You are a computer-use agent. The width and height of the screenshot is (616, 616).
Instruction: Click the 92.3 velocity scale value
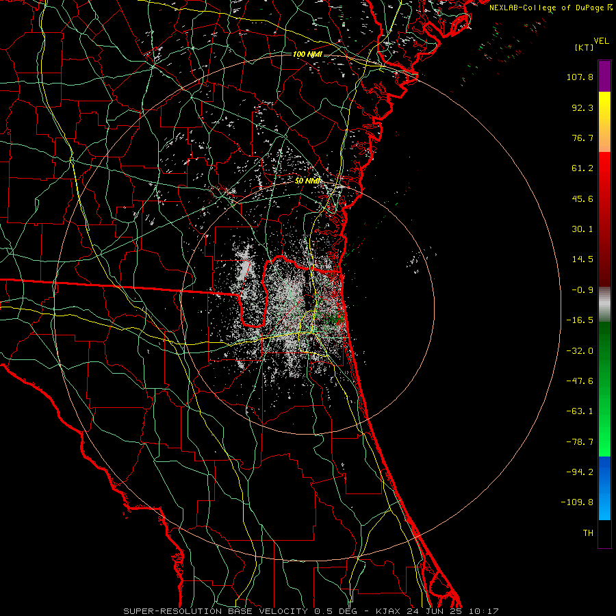click(582, 107)
